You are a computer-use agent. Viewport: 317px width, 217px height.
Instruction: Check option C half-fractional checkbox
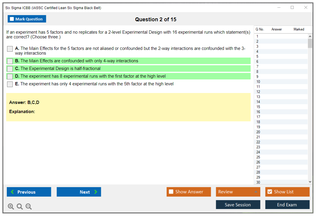[x=10, y=69]
